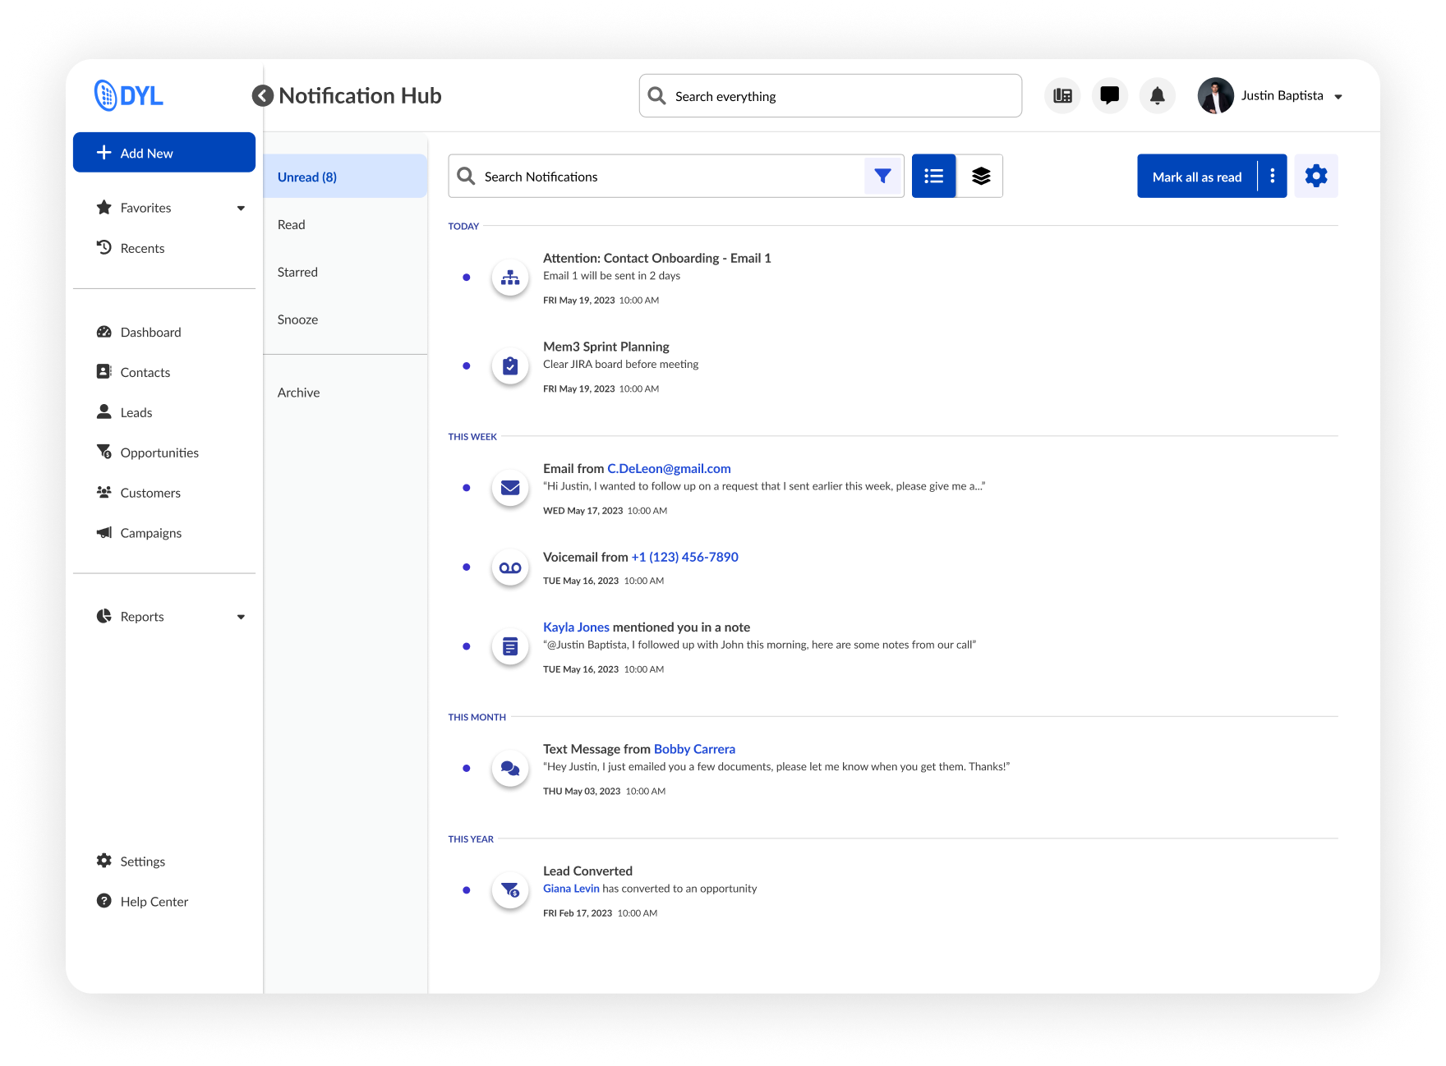Viewport: 1446px width, 1066px height.
Task: Switch to list view
Action: 933,176
